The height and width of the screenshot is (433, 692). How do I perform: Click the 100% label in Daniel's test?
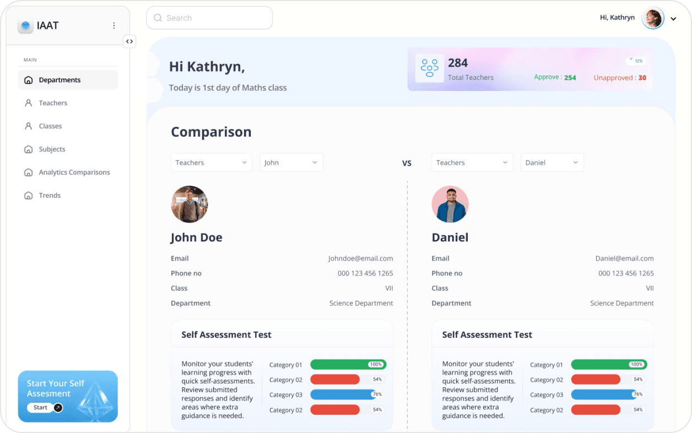coord(636,365)
